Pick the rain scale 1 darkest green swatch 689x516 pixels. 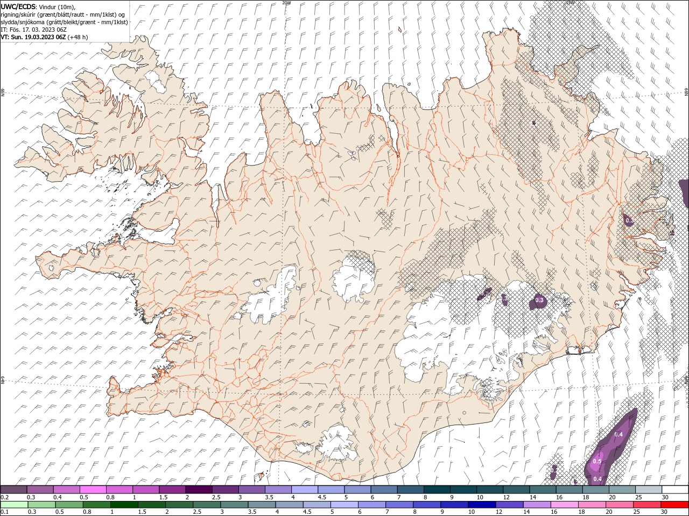point(124,505)
